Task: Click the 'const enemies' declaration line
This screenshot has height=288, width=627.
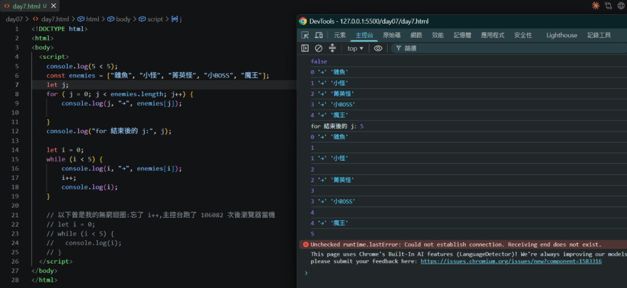Action: pyautogui.click(x=159, y=75)
